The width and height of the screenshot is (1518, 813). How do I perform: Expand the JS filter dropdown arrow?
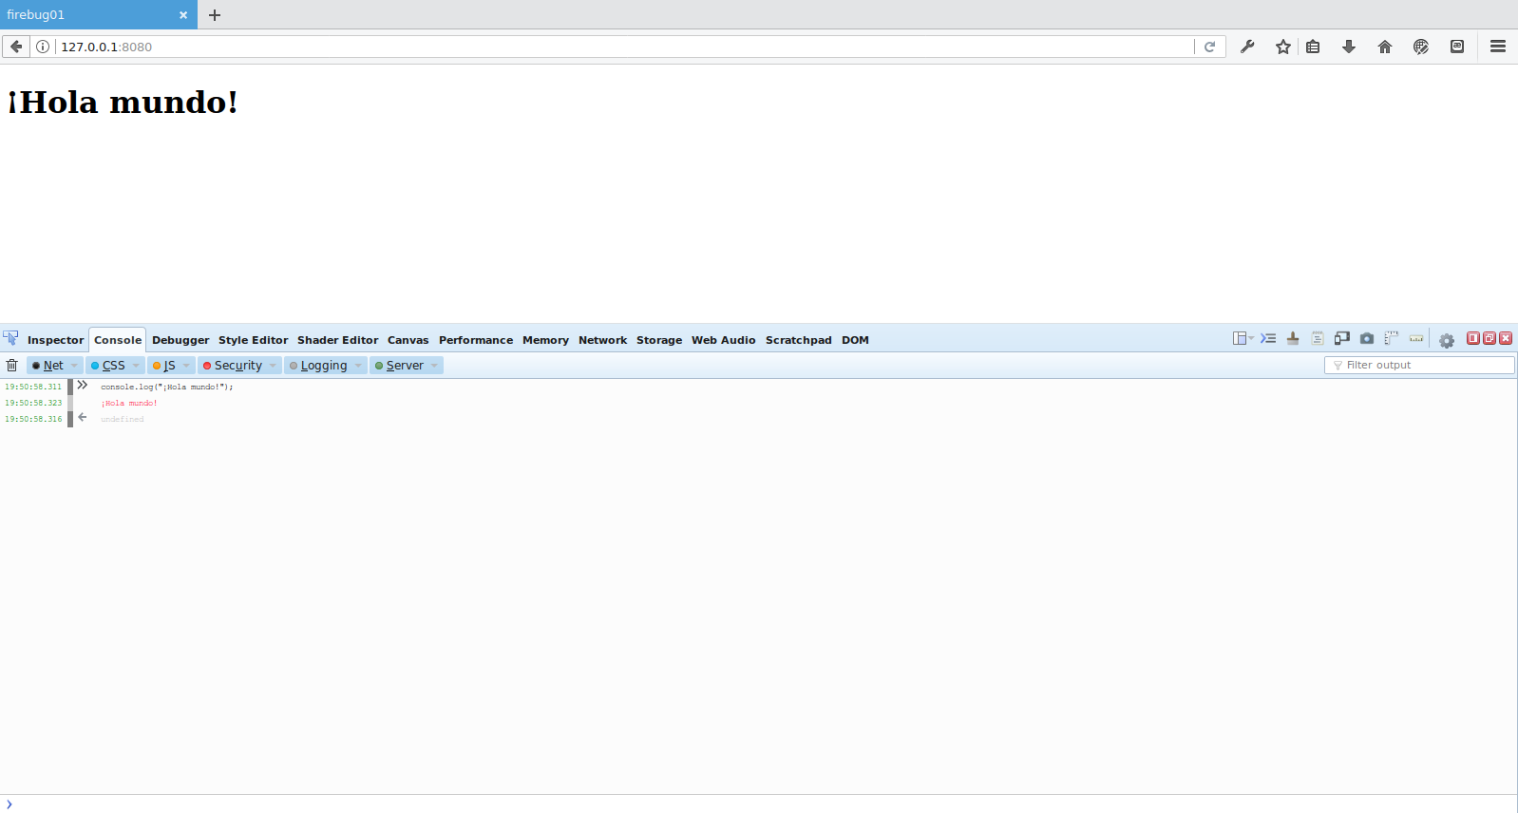(187, 366)
